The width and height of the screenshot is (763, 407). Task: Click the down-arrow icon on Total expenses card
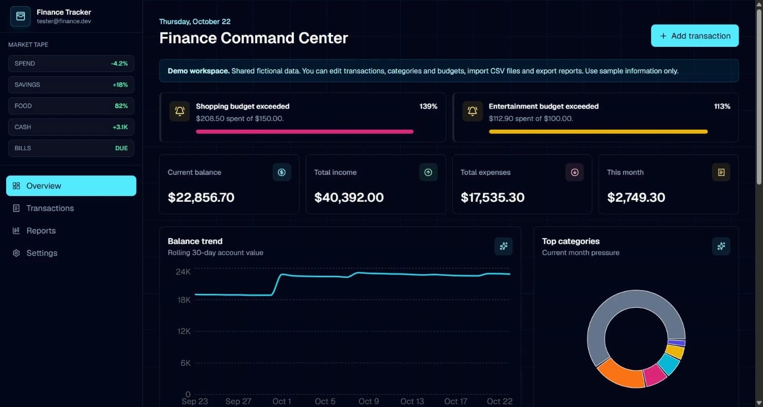point(574,172)
